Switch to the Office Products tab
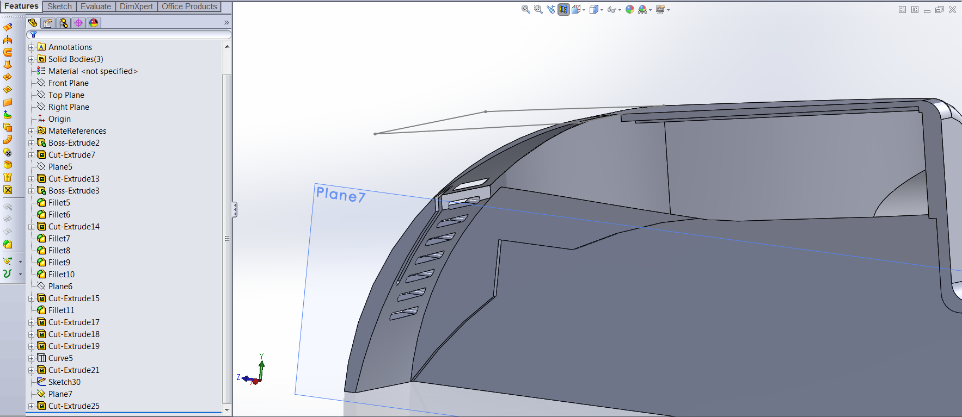The image size is (962, 417). tap(189, 7)
